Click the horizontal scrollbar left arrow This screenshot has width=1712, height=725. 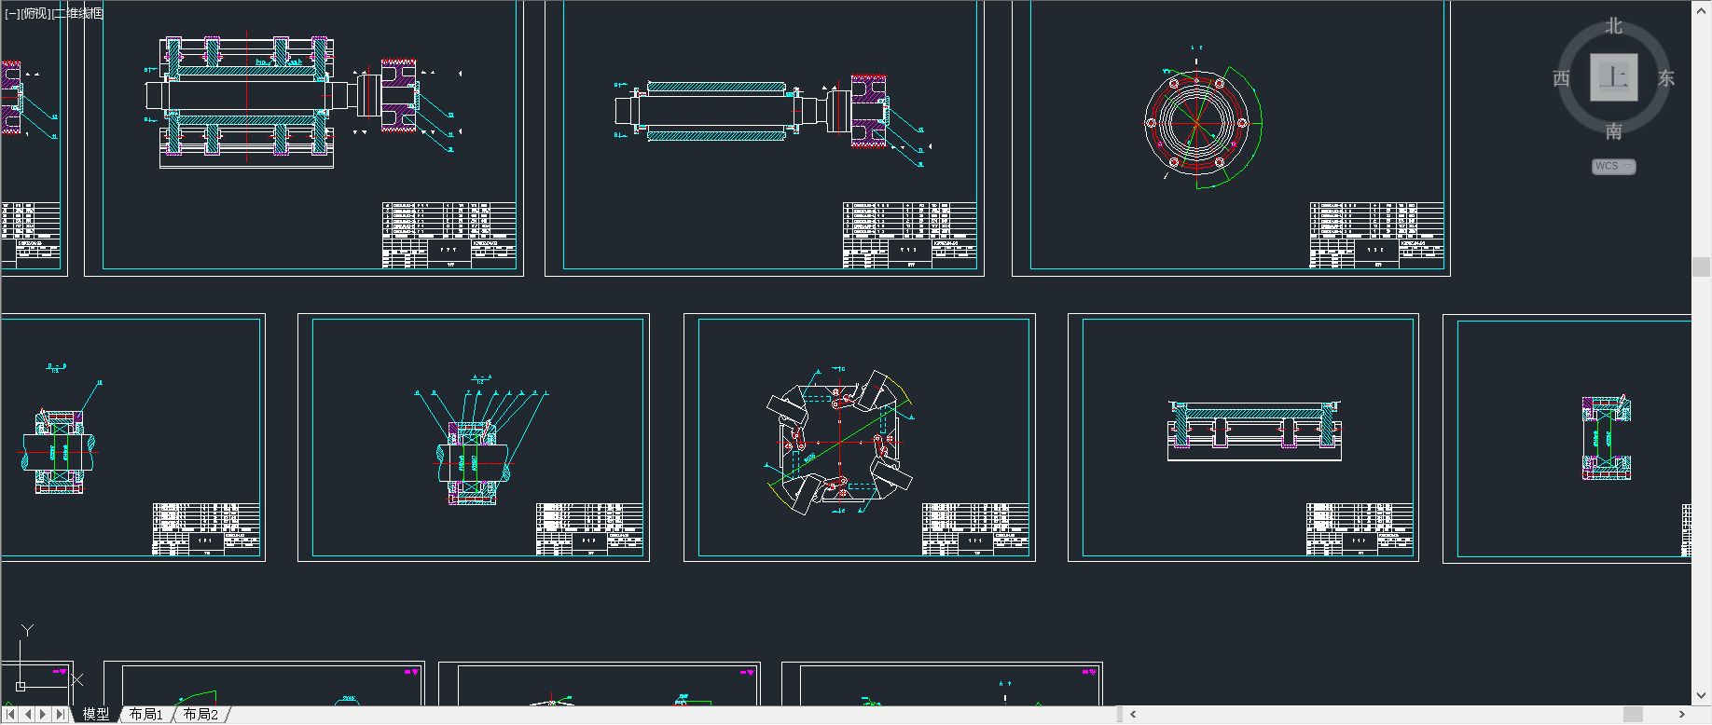click(1133, 715)
